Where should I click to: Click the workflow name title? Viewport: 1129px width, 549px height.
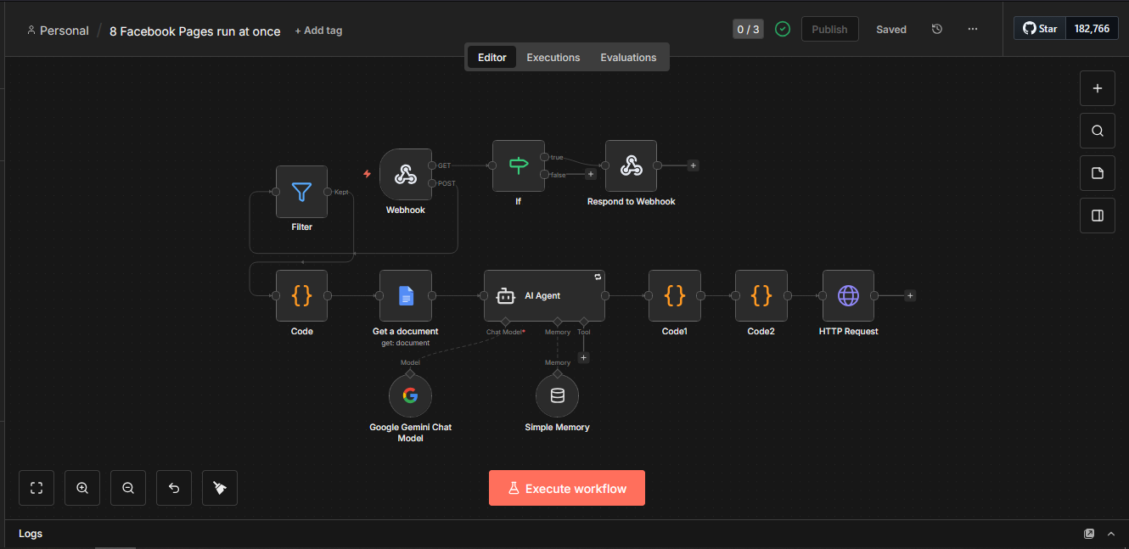(195, 31)
